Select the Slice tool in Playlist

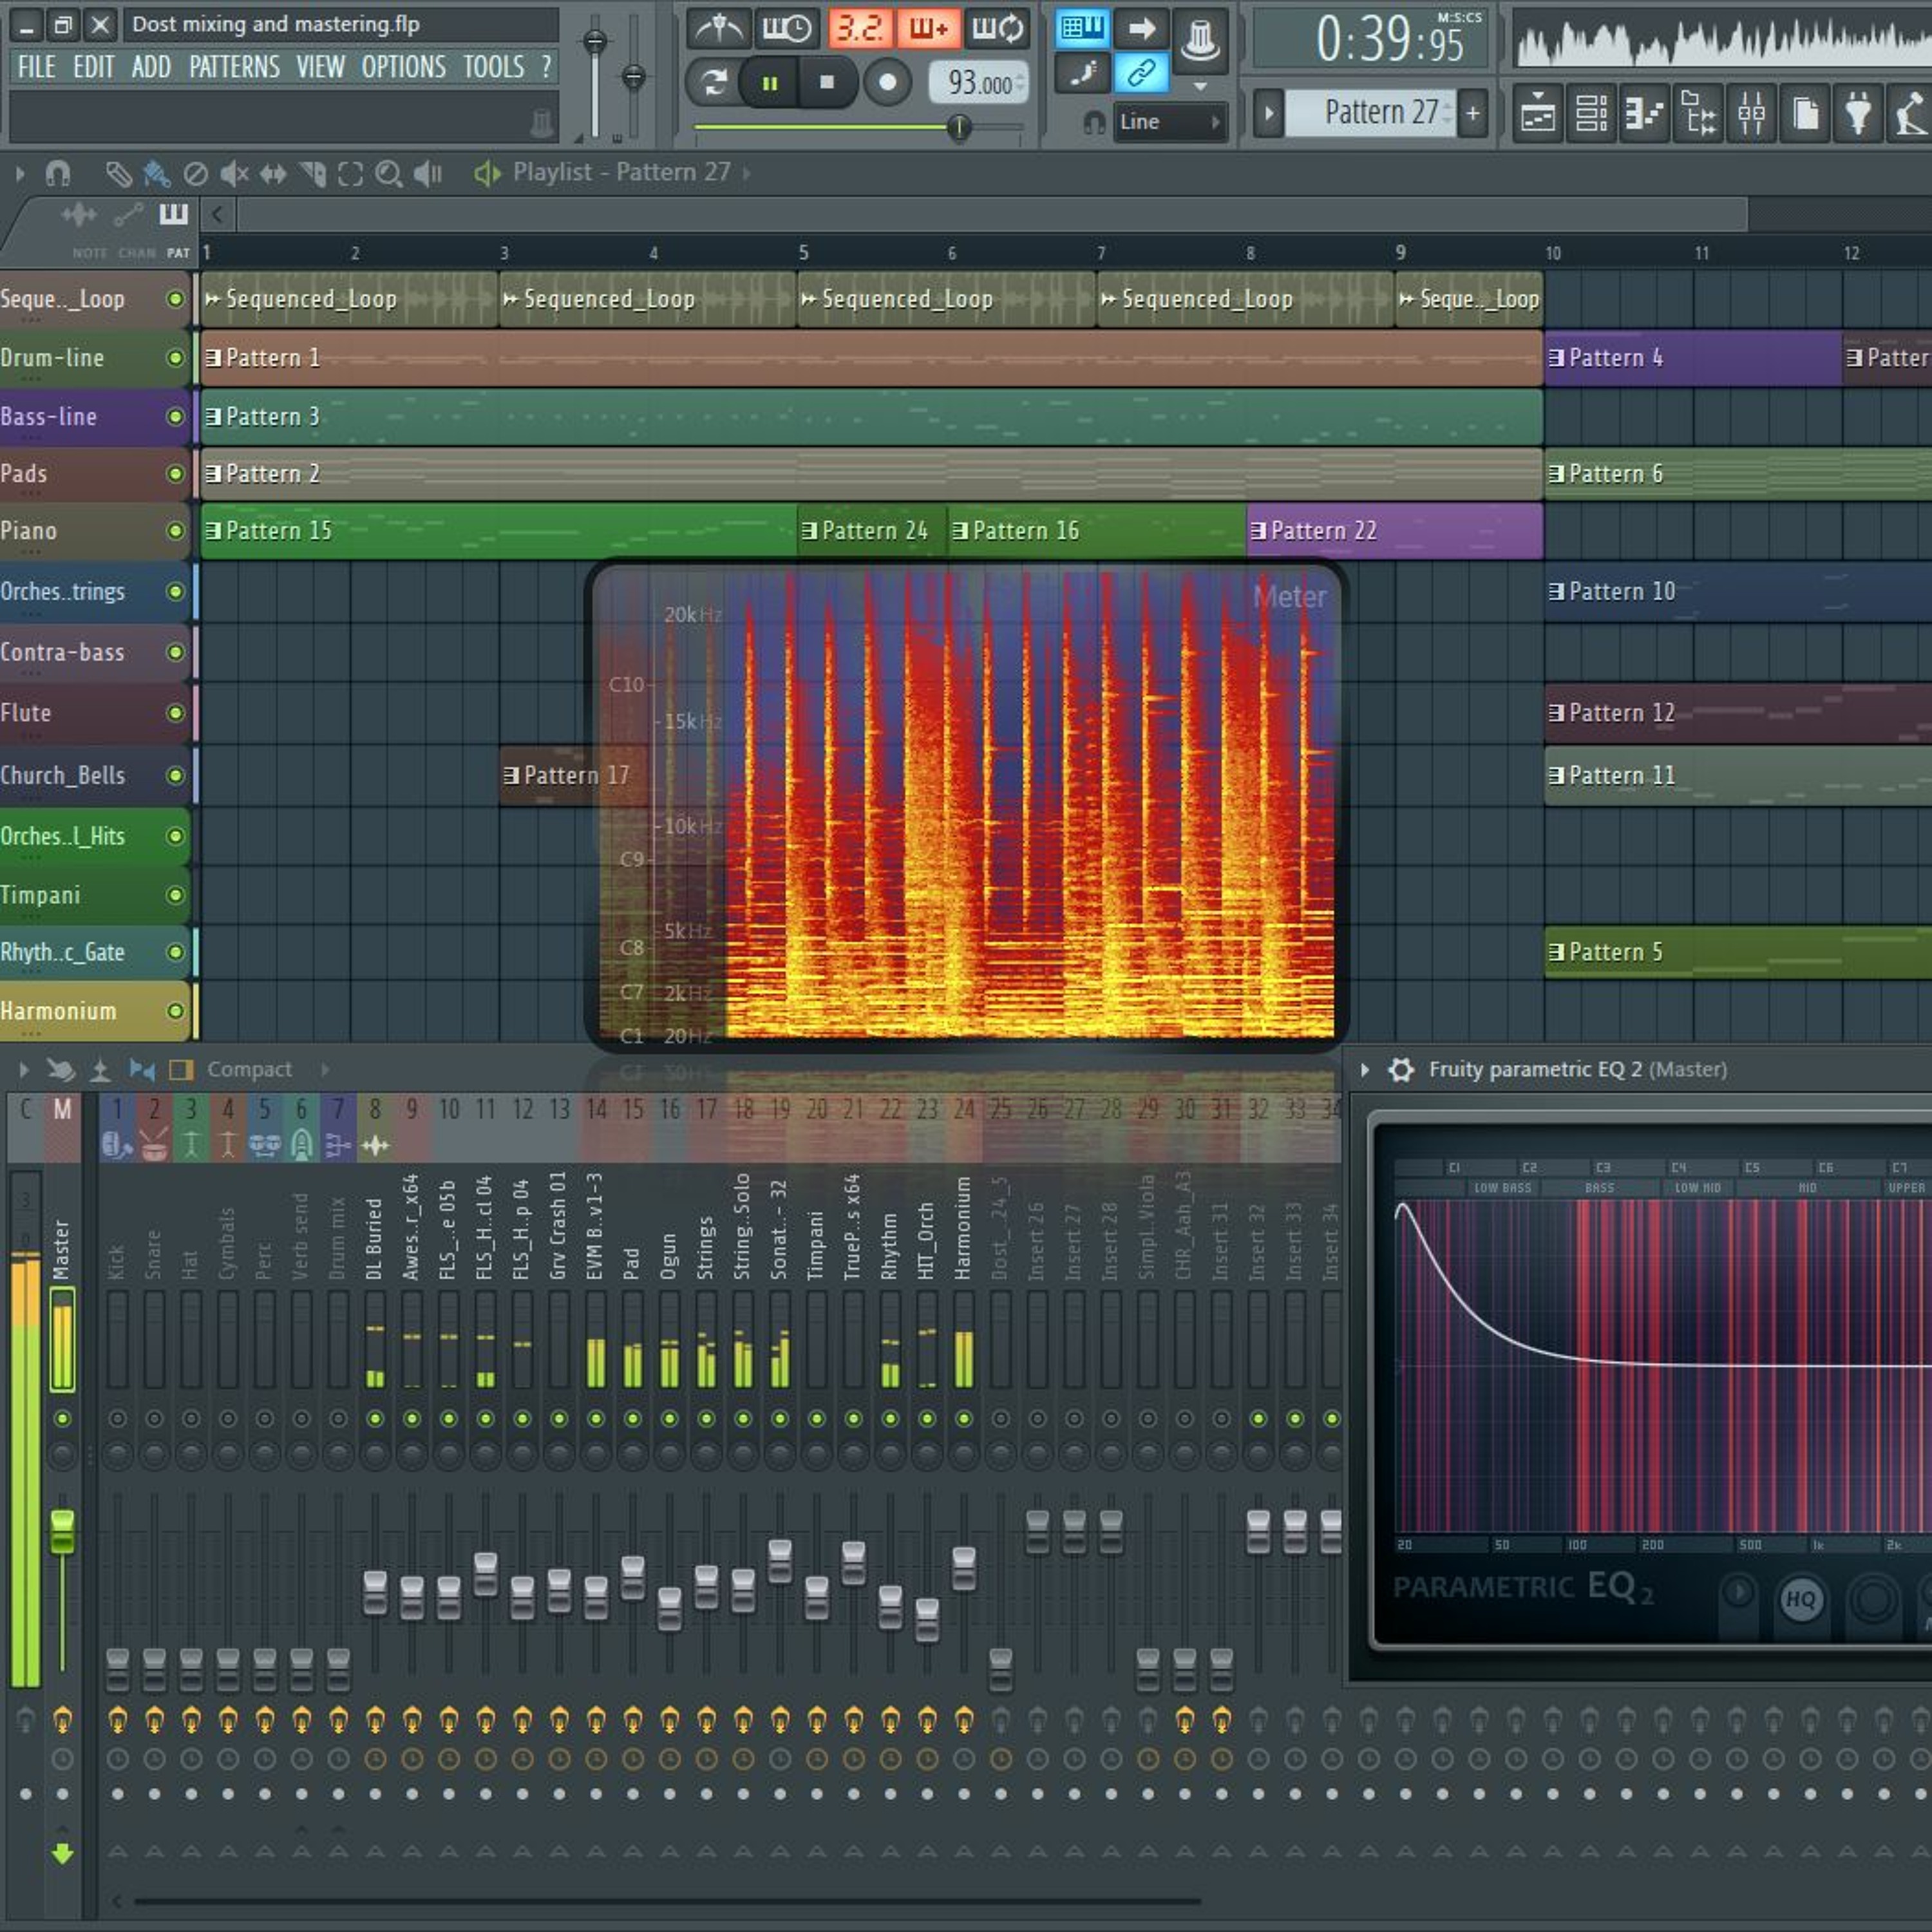(x=312, y=175)
